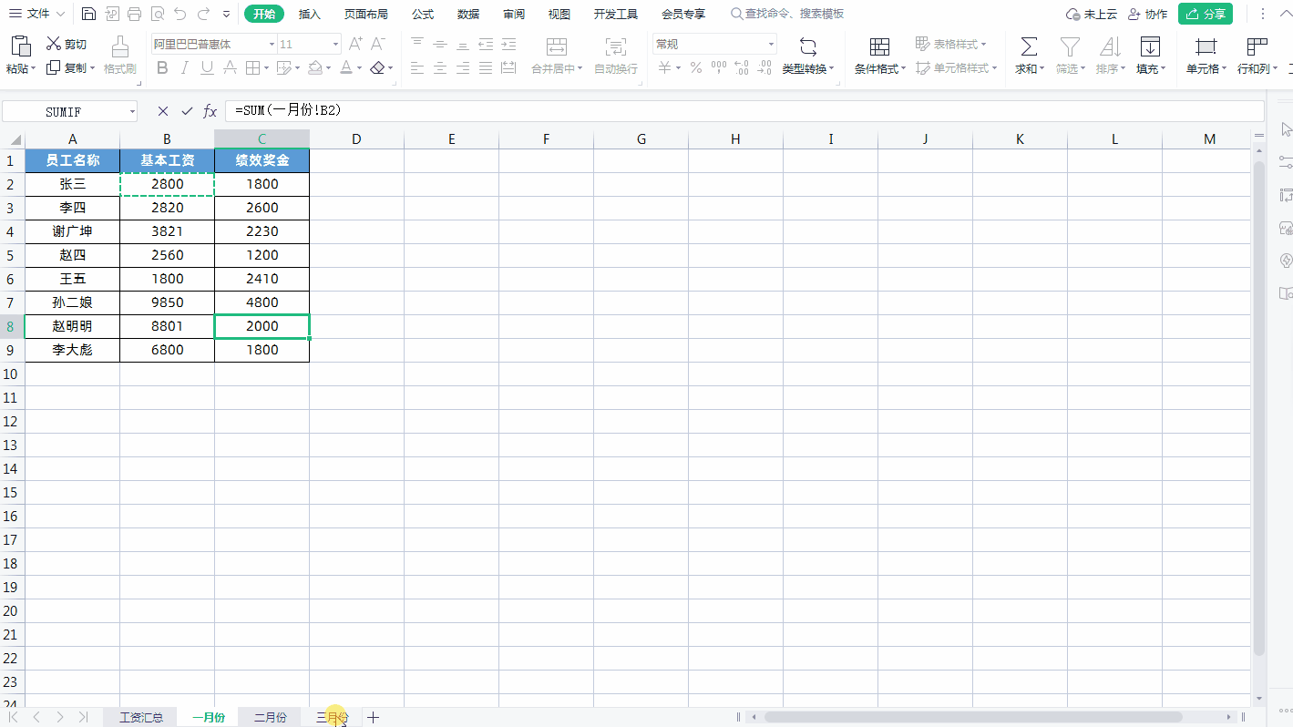Click the search command box 查找命令
1293x727 pixels.
pyautogui.click(x=787, y=14)
